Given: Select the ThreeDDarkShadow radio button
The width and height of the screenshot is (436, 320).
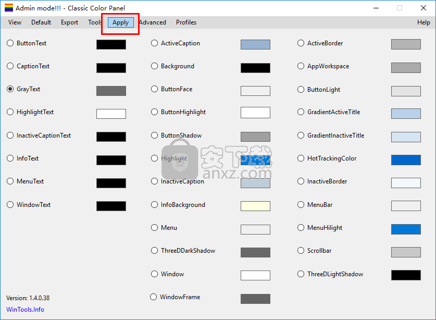Looking at the screenshot, I should tap(154, 251).
